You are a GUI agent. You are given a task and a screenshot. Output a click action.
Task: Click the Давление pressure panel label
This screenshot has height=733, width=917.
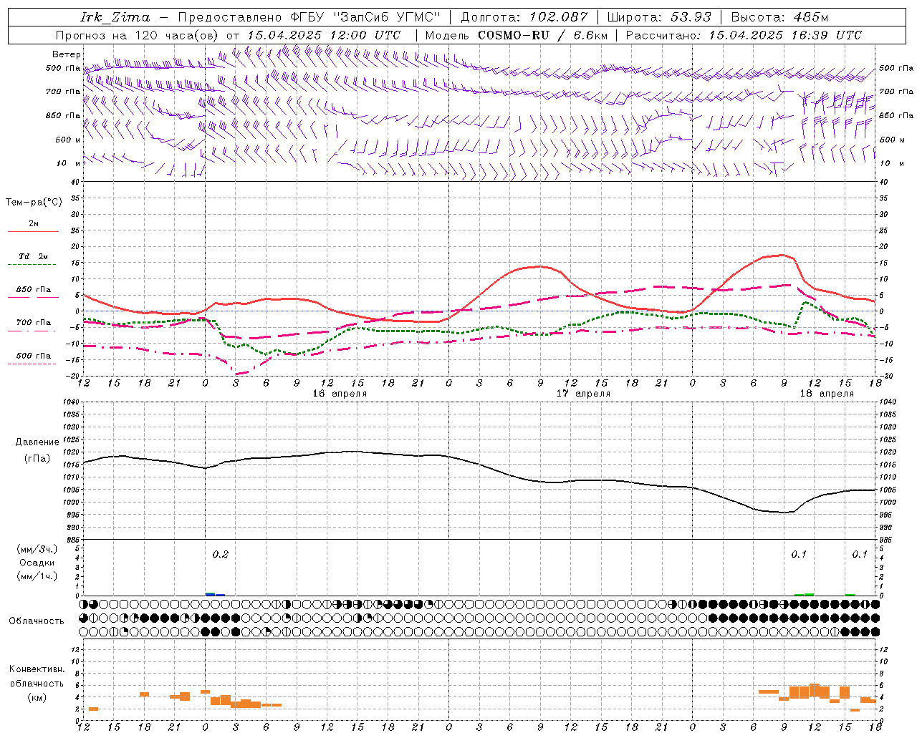pos(37,442)
